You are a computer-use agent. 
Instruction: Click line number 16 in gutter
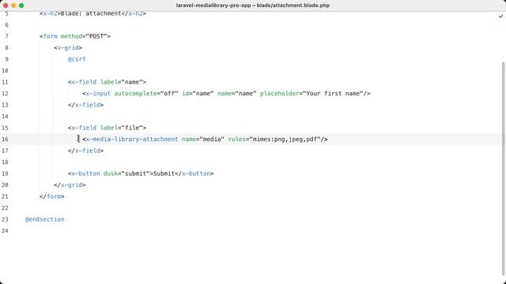[x=5, y=139]
